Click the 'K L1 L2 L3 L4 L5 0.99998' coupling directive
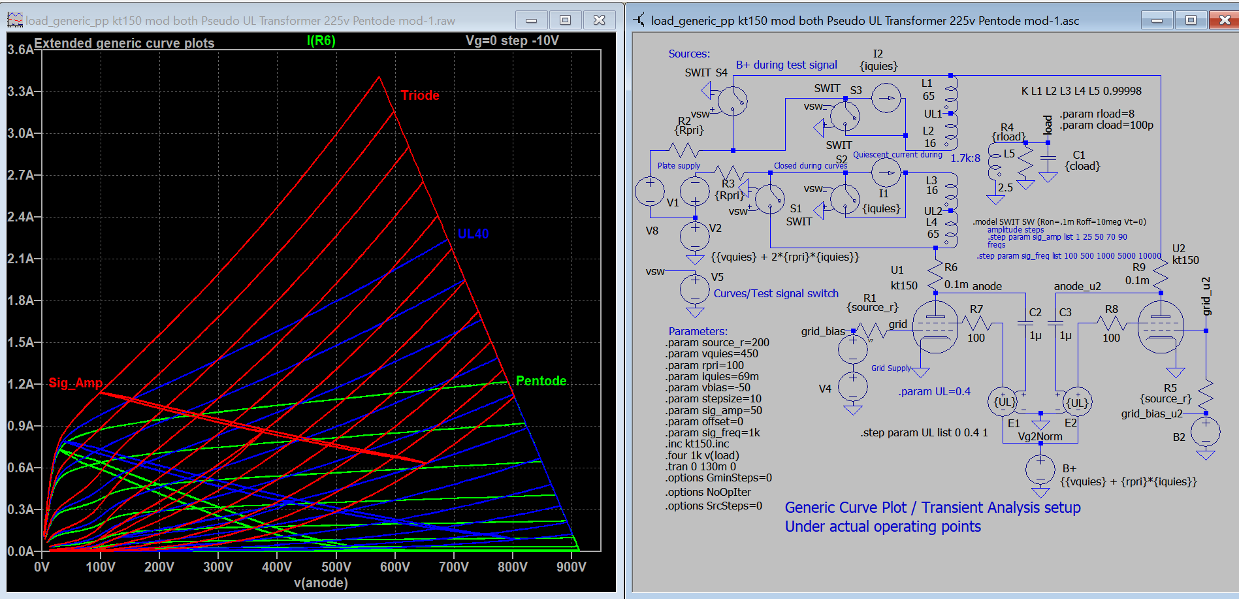 pos(1082,91)
